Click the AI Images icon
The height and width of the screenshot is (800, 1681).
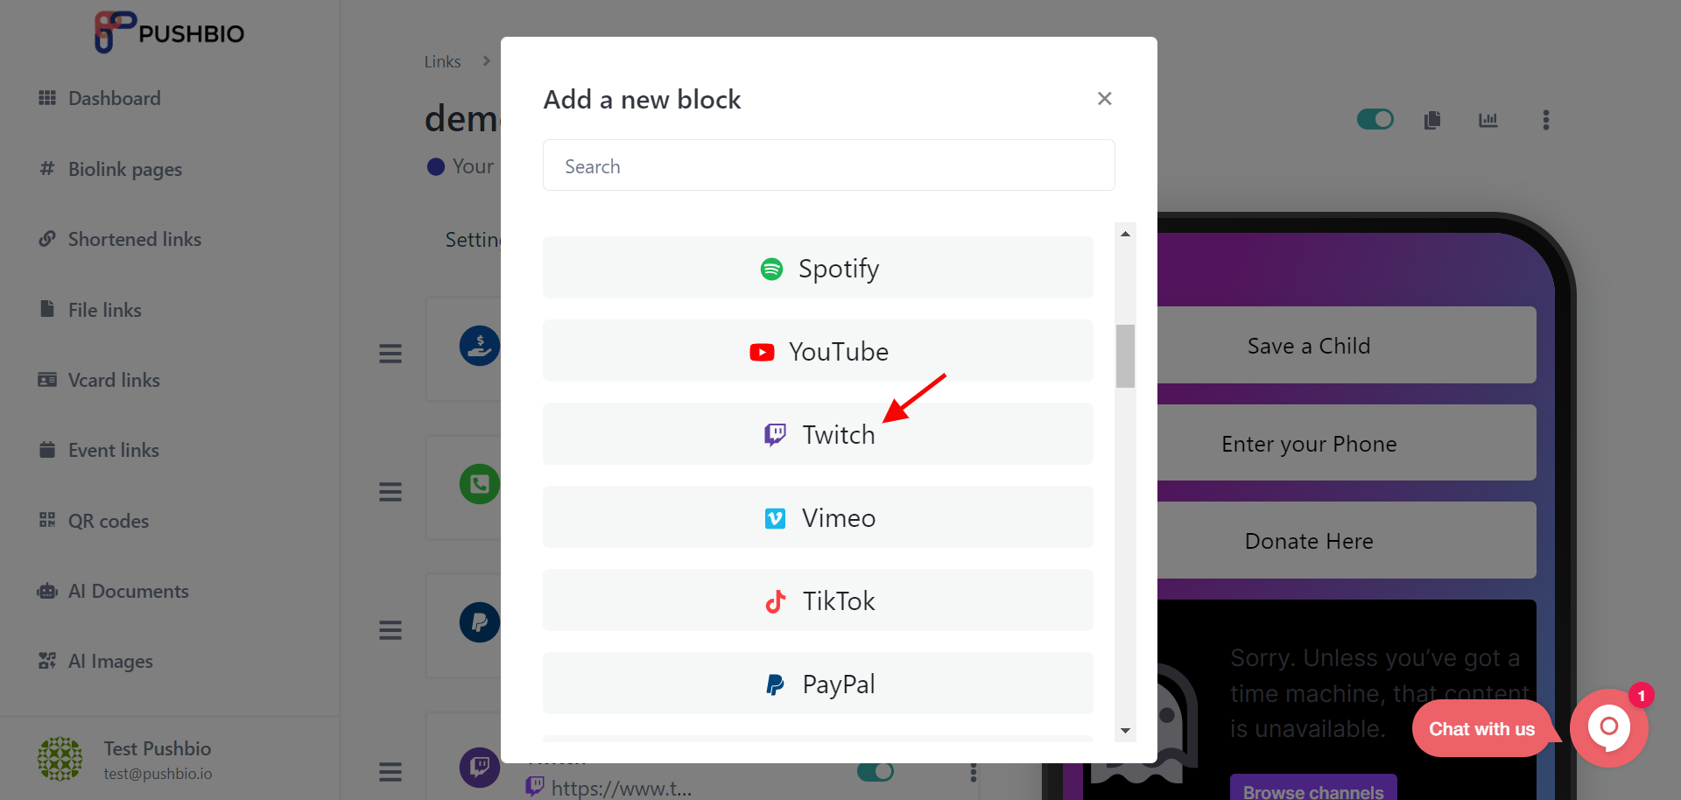[x=47, y=661]
